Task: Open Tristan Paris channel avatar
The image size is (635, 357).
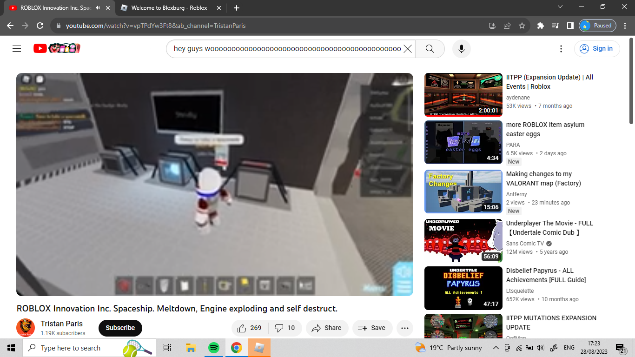Action: [x=26, y=328]
